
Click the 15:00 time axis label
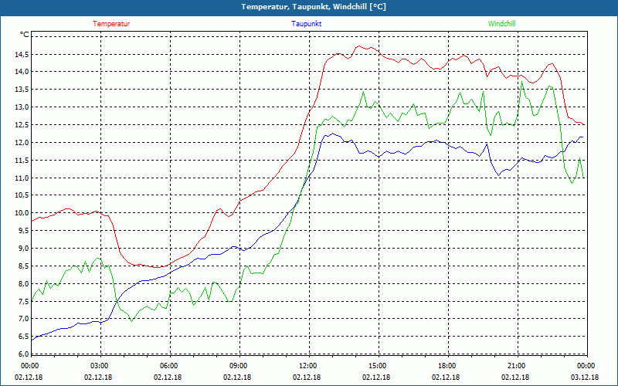tap(376, 366)
